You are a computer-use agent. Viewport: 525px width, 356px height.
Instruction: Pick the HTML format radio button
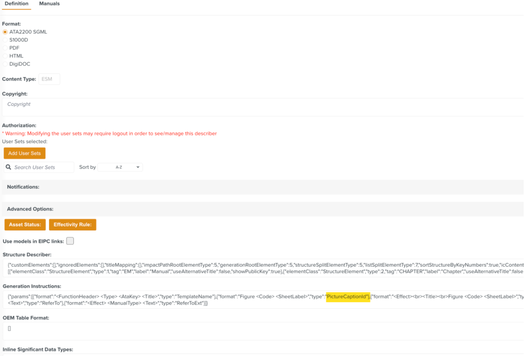click(5, 56)
